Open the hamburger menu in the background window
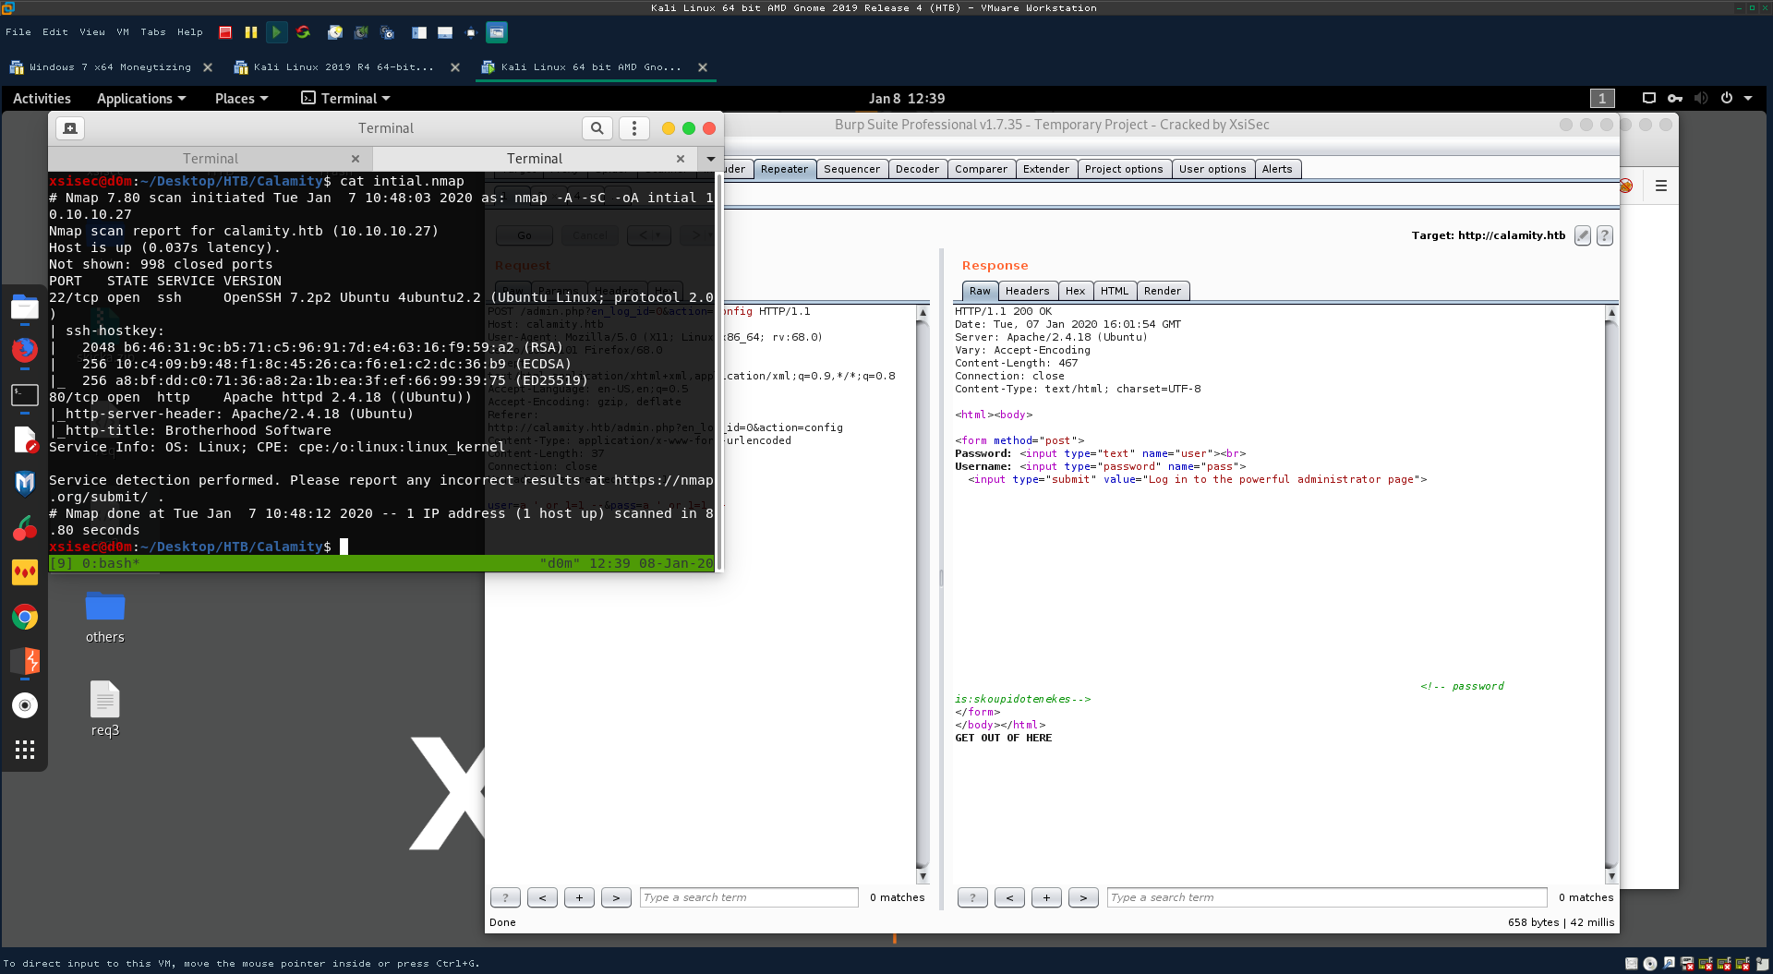 (x=1661, y=186)
